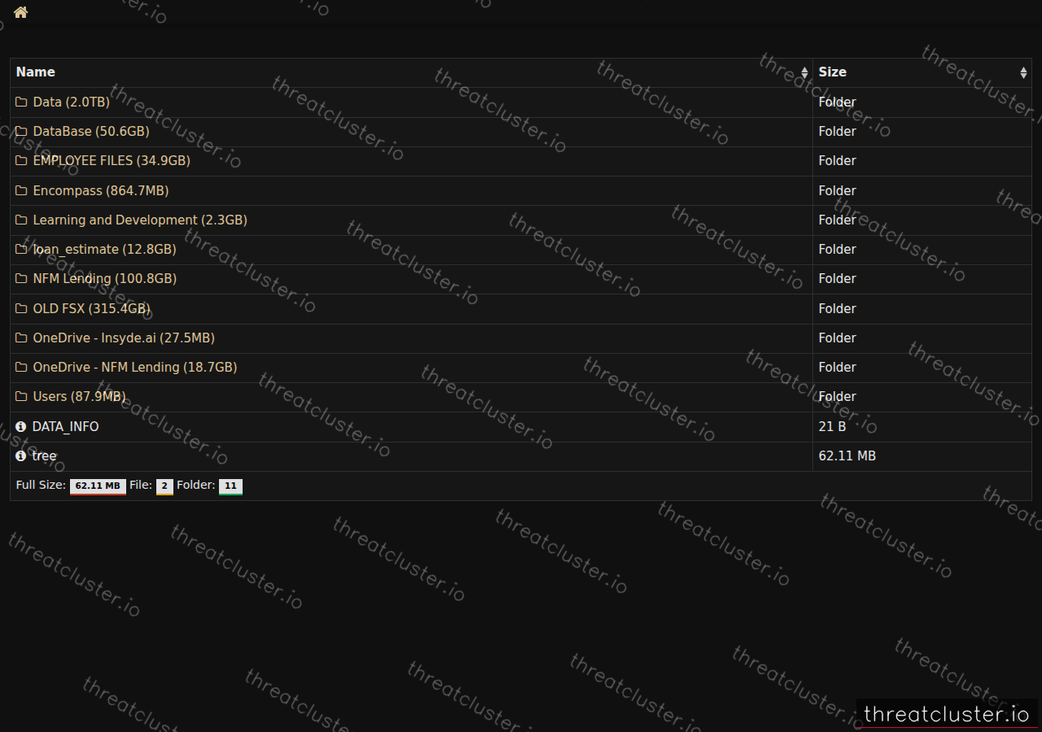Open the DATA_INFO file
Screen dimensions: 1042x732
[x=65, y=427]
